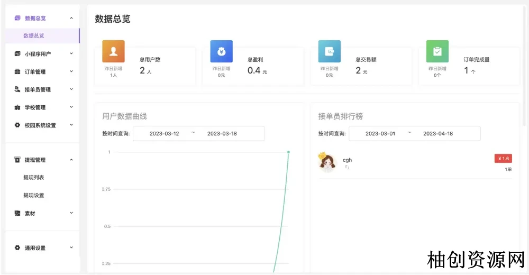Image resolution: width=529 pixels, height=275 pixels.
Task: Click the teal total transactions wallet icon
Action: click(329, 51)
